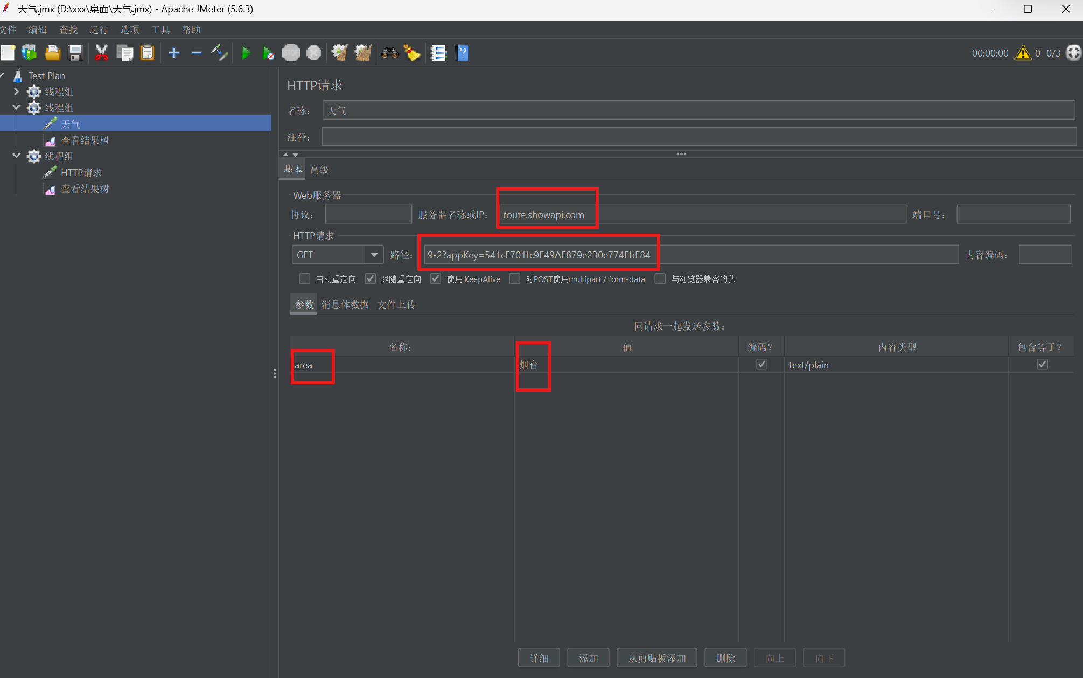Click the scissors Cut icon

point(101,53)
